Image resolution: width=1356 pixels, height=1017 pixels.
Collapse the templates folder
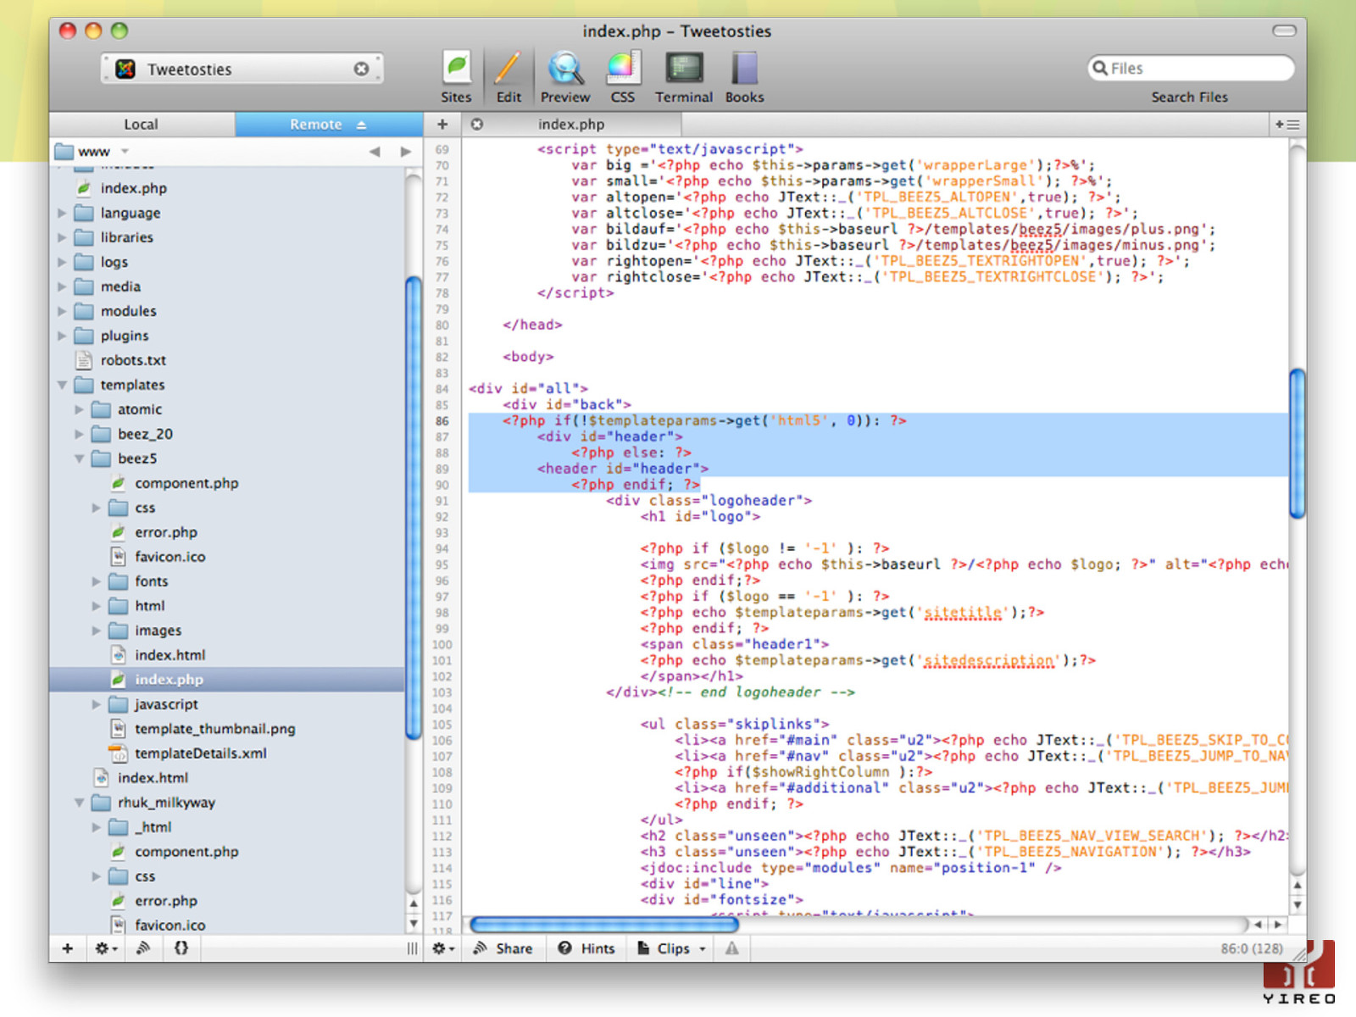[x=62, y=385]
